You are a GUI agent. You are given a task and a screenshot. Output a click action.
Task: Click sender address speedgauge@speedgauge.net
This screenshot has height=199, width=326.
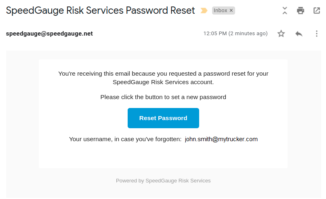(49, 34)
